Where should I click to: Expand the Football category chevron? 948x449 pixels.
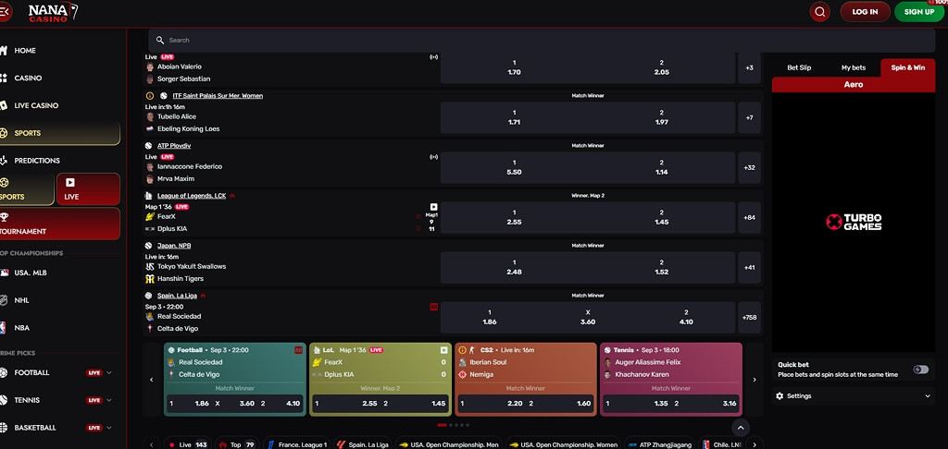(109, 373)
